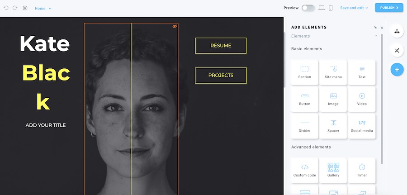Switch to mobile phone view
The width and height of the screenshot is (407, 195).
[x=331, y=8]
